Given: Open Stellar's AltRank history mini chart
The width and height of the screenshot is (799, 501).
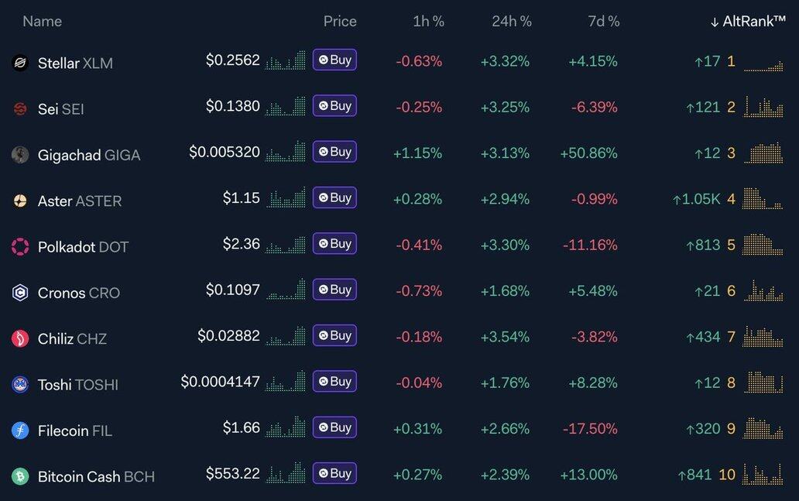Looking at the screenshot, I should point(763,63).
